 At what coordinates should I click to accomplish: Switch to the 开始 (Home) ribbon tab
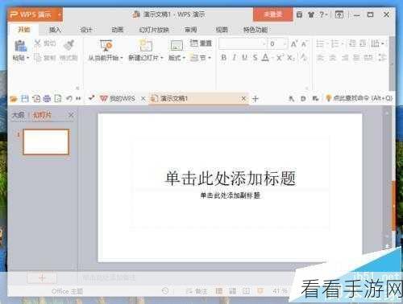(x=23, y=30)
